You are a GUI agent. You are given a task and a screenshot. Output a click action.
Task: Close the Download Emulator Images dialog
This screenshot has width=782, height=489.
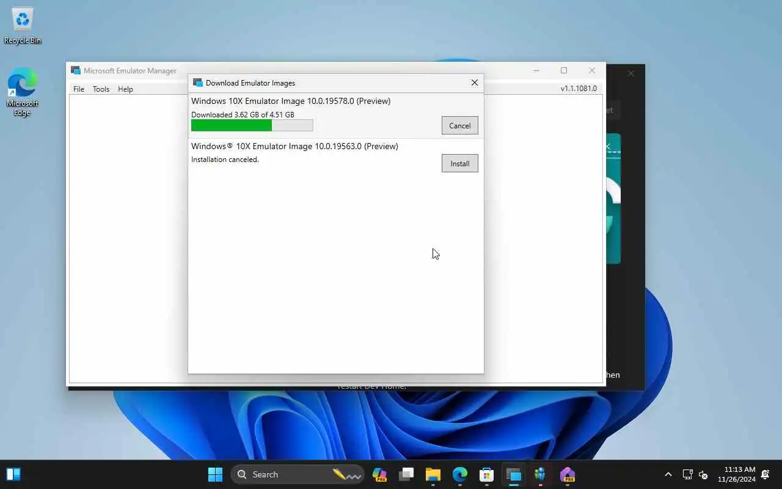pos(475,83)
